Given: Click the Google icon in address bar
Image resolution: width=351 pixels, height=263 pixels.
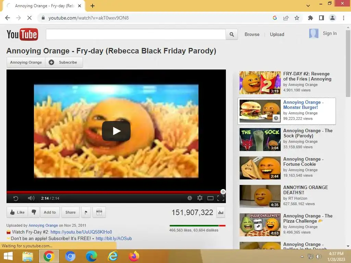Looking at the screenshot, I should (x=275, y=18).
